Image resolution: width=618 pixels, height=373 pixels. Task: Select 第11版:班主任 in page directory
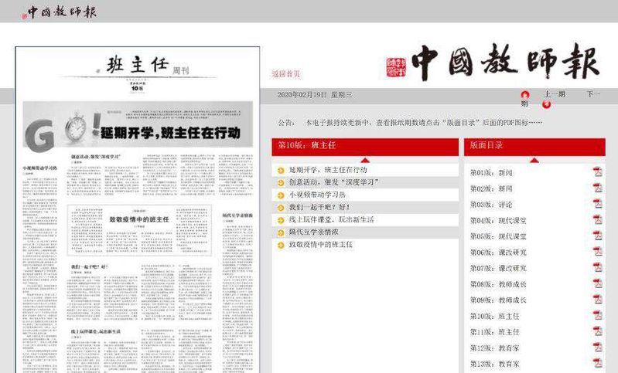pyautogui.click(x=494, y=331)
